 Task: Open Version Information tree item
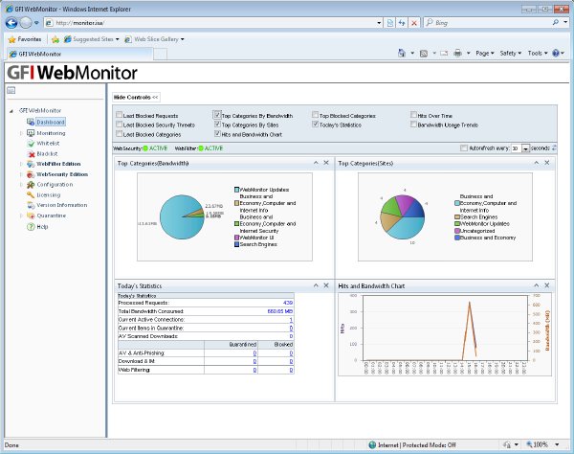point(62,205)
